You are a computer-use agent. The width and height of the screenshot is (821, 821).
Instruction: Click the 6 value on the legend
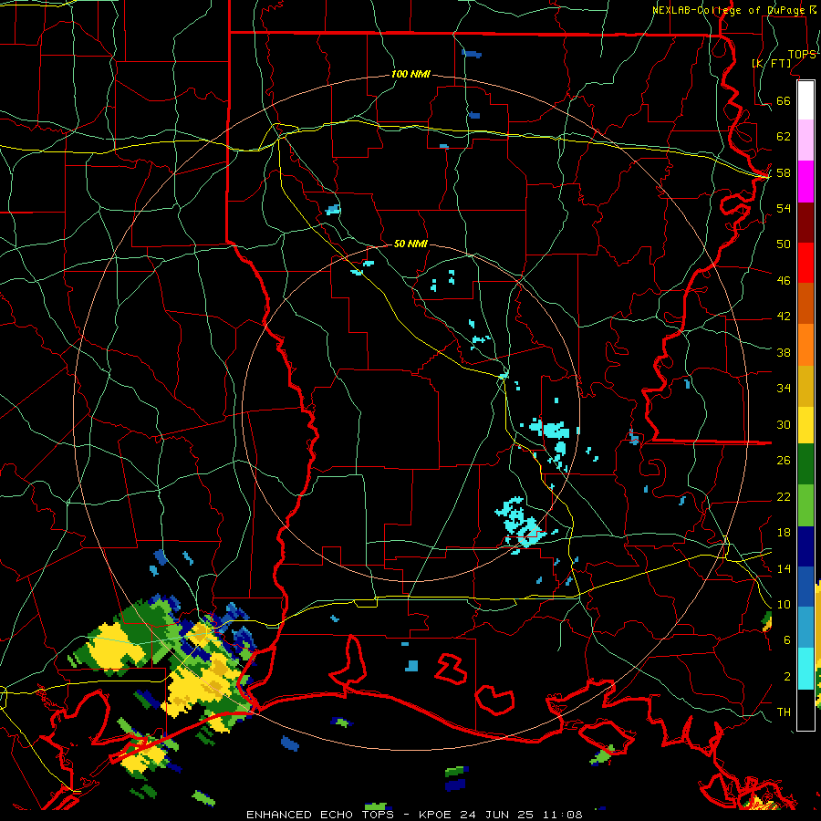point(786,640)
